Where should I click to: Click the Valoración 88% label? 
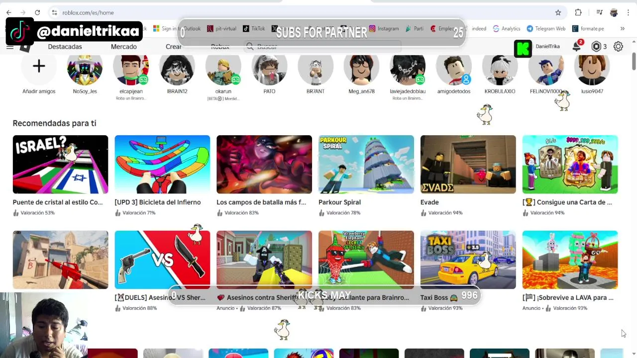[139, 308]
